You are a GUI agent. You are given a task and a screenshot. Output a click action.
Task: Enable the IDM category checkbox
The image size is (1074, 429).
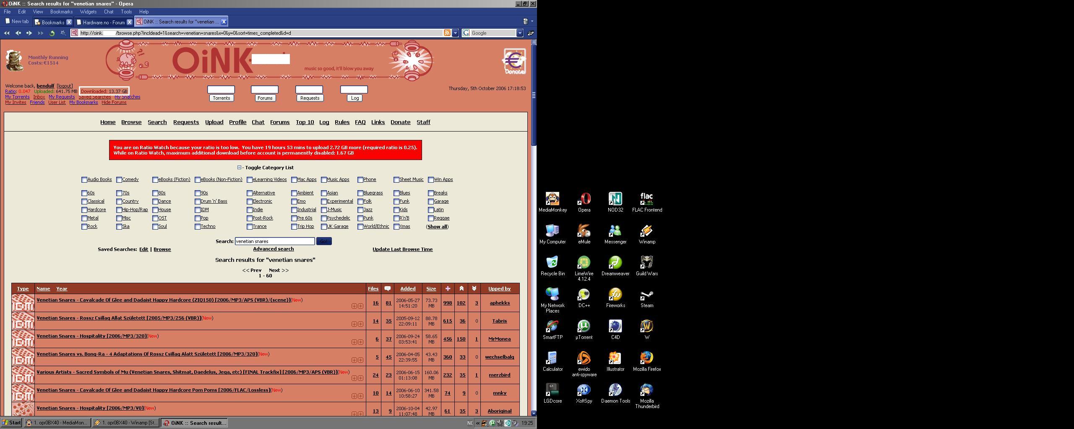point(198,210)
